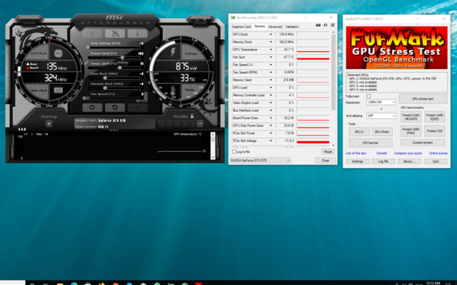This screenshot has height=285, width=457.
Task: Click the Detach label under the Afterburner panel
Action: click(114, 130)
